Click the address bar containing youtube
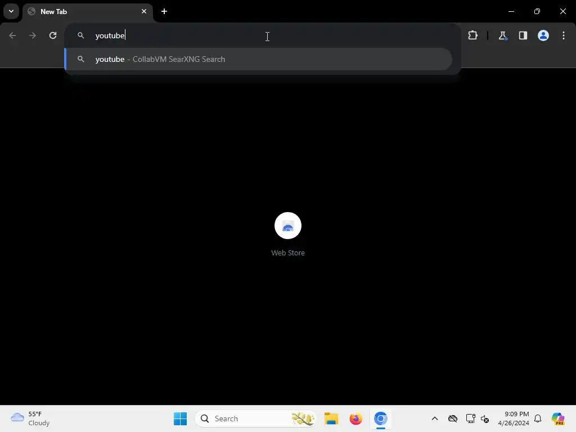This screenshot has height=432, width=576. click(263, 35)
